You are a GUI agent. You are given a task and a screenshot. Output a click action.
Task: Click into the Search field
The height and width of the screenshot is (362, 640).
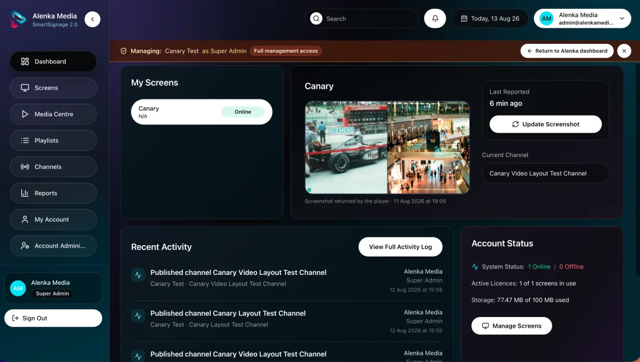361,19
